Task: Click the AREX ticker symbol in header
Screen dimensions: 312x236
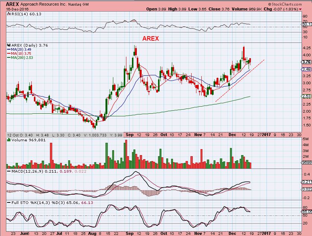Action: click(x=13, y=4)
